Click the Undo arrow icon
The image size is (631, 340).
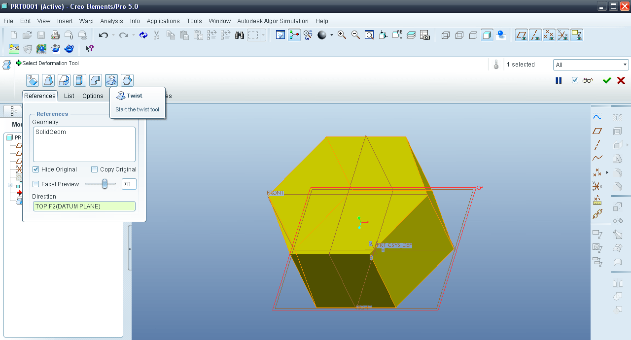(104, 35)
